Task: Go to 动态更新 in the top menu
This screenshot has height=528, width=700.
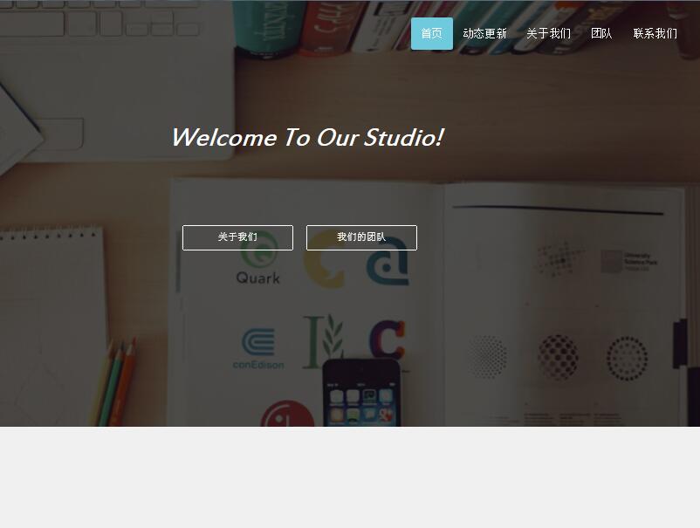Action: (484, 33)
